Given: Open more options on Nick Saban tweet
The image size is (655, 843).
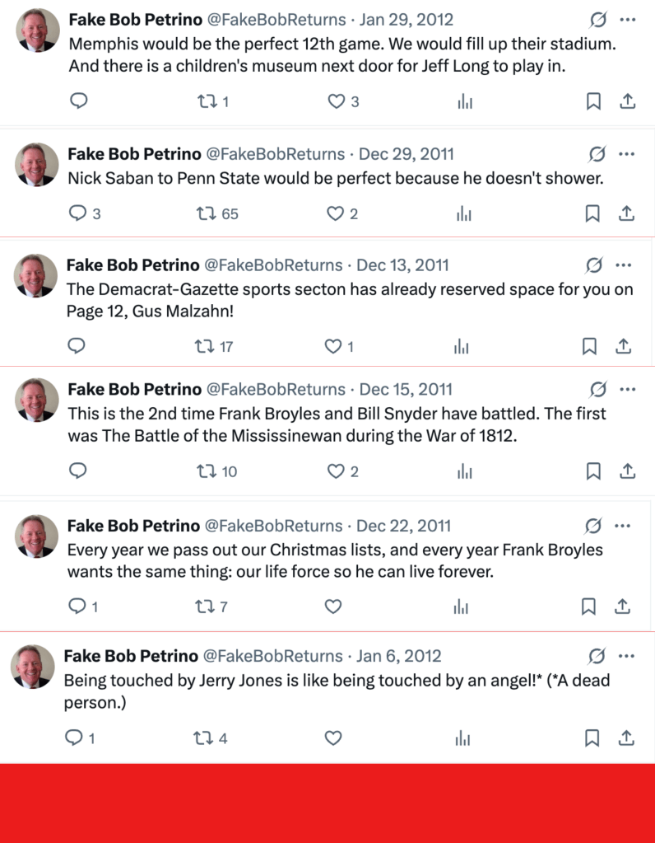Looking at the screenshot, I should pos(626,154).
